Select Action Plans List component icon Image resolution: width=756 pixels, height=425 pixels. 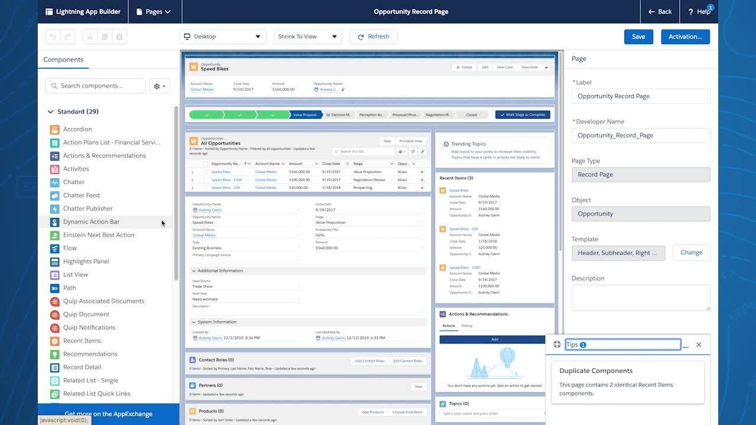coord(54,142)
